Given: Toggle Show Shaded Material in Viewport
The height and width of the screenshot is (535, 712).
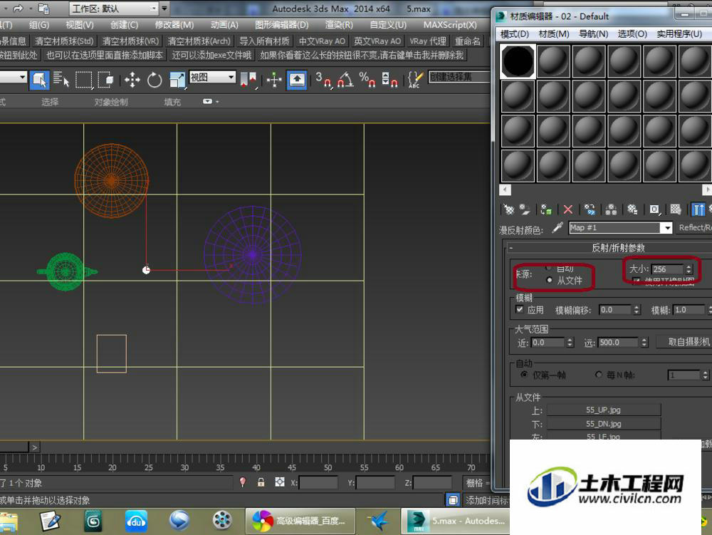Looking at the screenshot, I should coord(676,209).
